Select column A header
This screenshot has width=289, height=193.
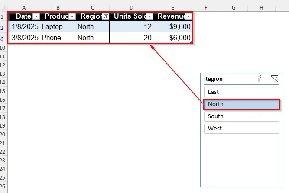24,7
